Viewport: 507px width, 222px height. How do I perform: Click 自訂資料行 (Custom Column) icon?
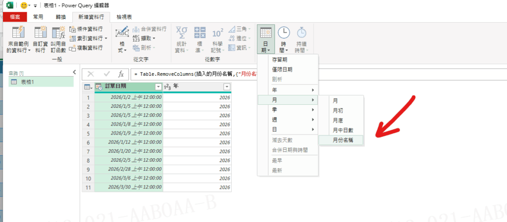41,34
